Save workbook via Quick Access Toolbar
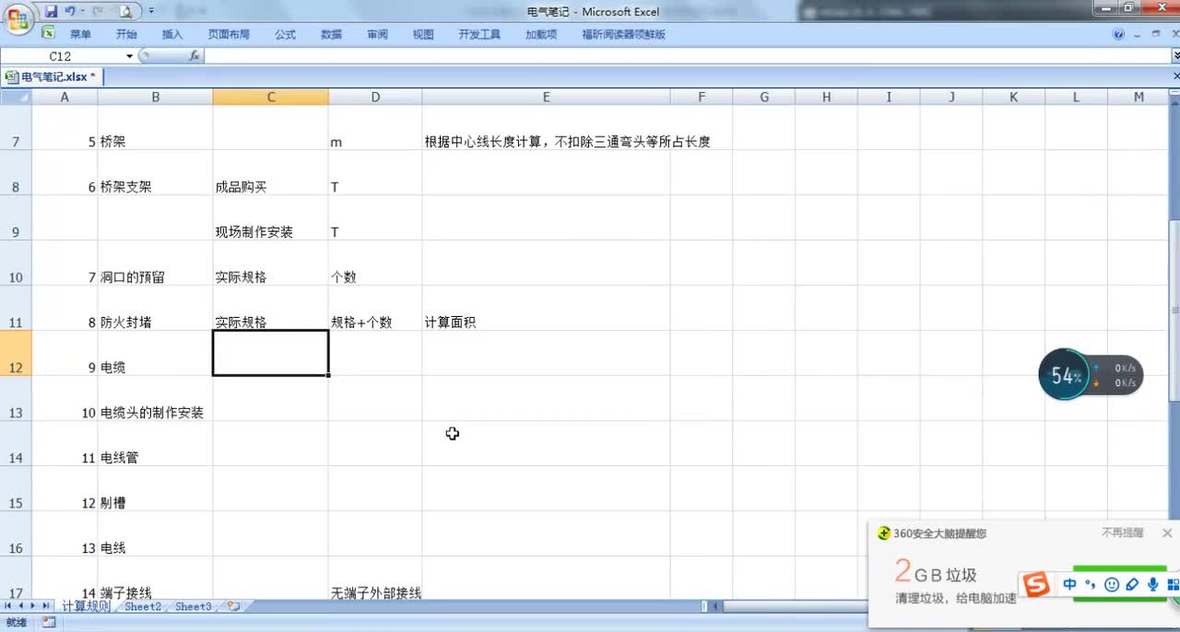This screenshot has width=1180, height=632. (x=52, y=12)
